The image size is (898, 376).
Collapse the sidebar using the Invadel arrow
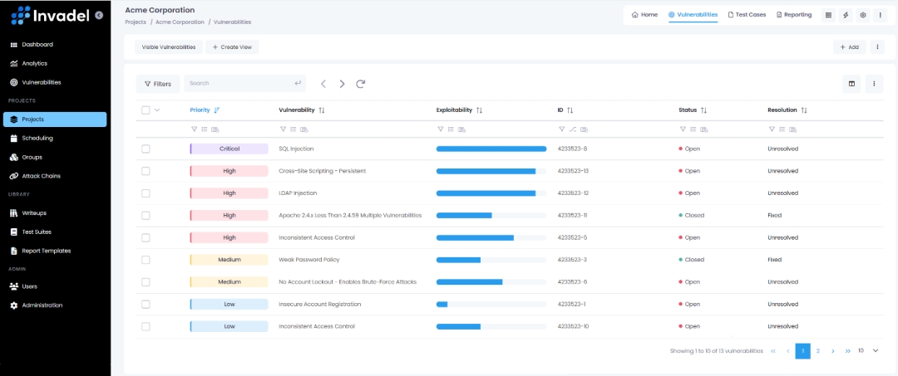click(99, 15)
